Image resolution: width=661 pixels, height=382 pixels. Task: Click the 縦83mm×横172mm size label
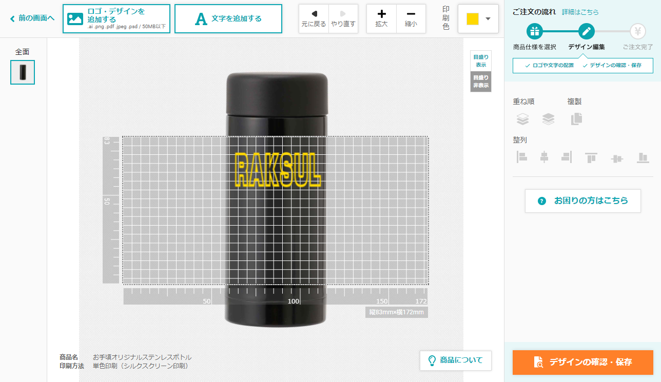click(x=397, y=312)
